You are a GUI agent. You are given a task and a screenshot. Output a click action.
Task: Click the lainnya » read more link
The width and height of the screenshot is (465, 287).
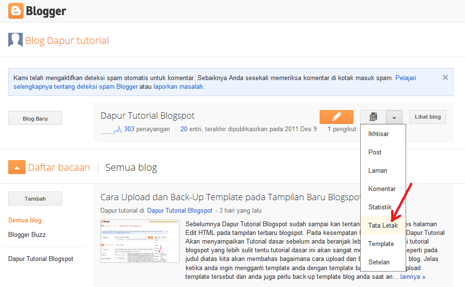[412, 277]
